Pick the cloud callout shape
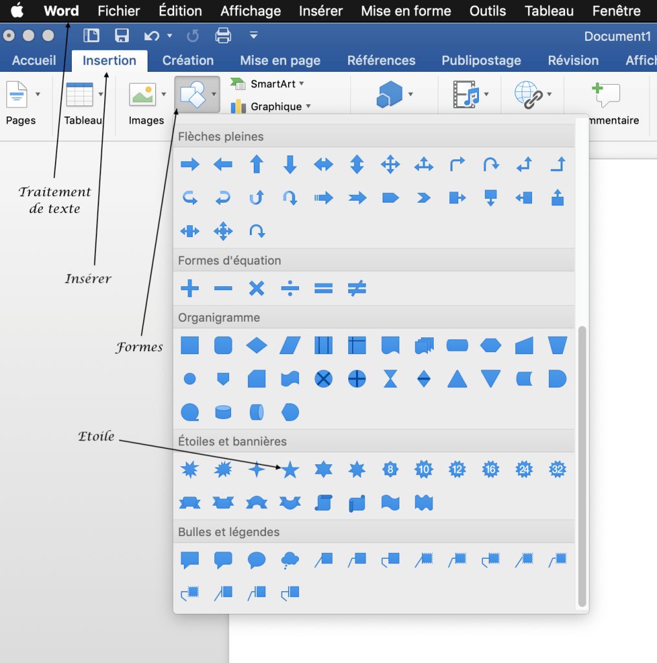Image resolution: width=657 pixels, height=663 pixels. tap(290, 560)
